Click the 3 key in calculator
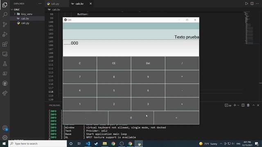262x147 pixels. 148,104
